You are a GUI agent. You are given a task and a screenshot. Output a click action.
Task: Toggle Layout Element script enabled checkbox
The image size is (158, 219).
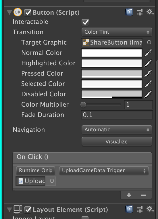pos(28,210)
